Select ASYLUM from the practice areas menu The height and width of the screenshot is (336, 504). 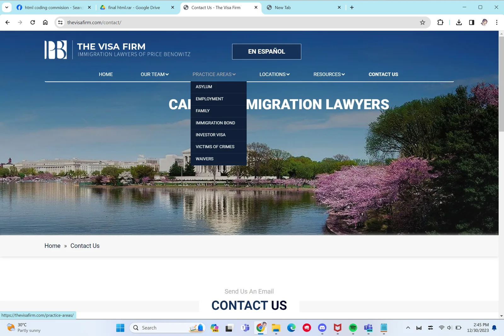point(219,87)
